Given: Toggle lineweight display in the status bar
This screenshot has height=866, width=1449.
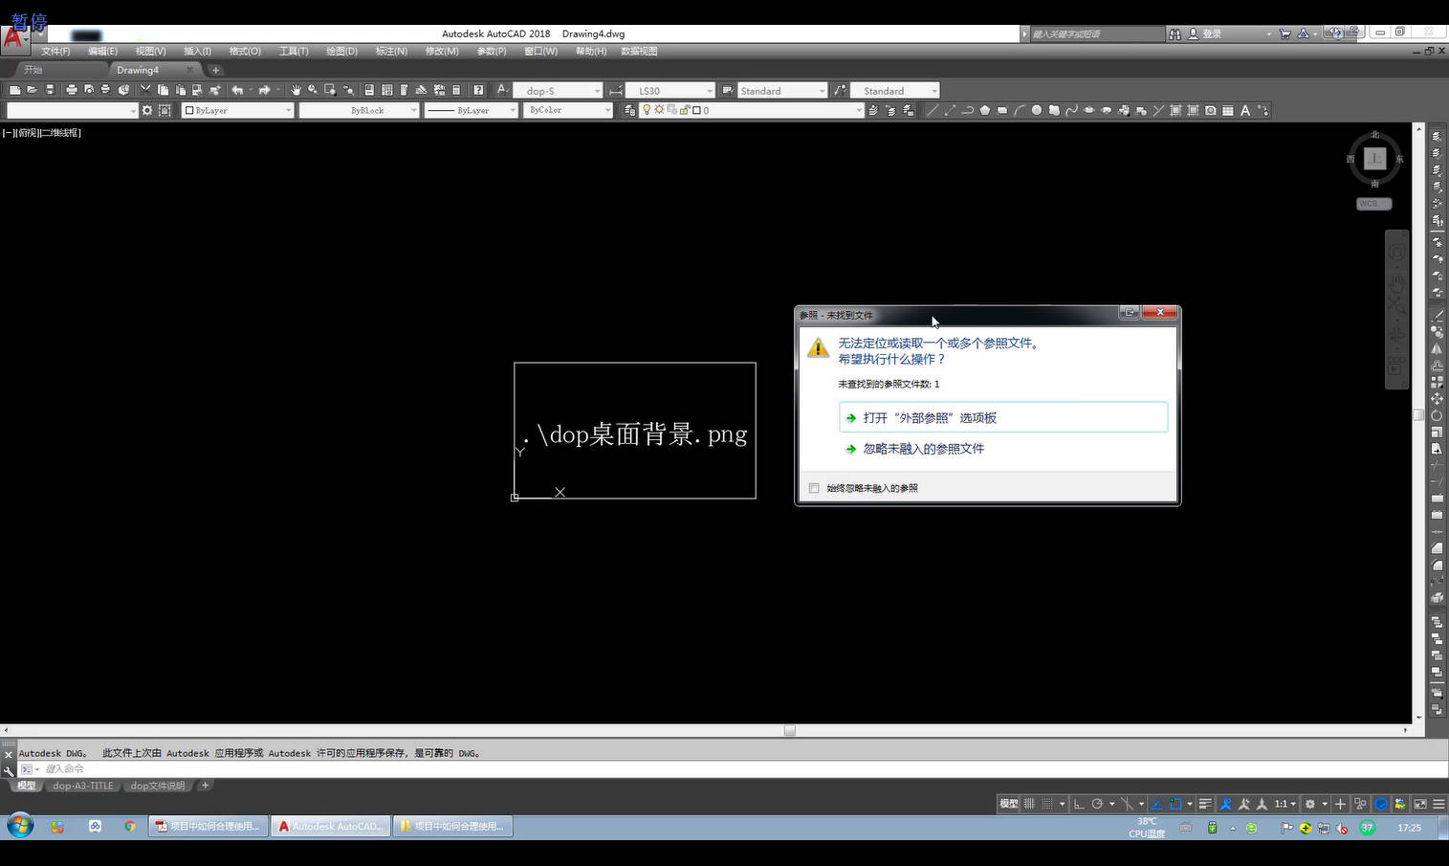Looking at the screenshot, I should point(1205,804).
